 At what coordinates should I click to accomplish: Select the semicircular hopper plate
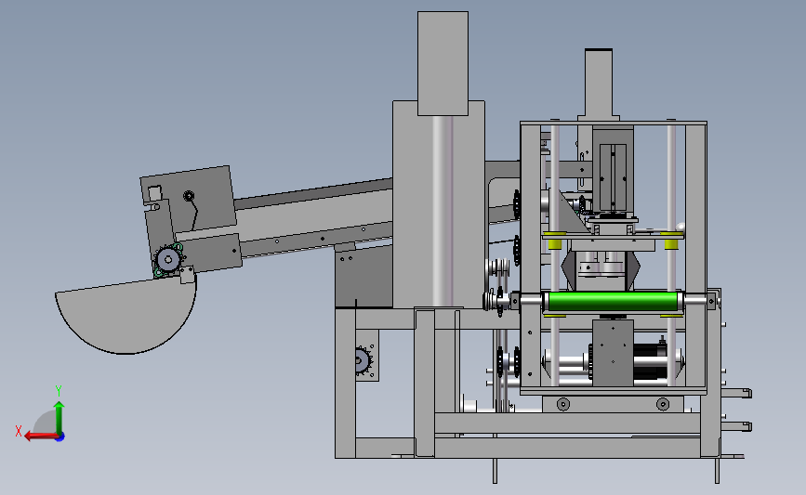point(126,316)
